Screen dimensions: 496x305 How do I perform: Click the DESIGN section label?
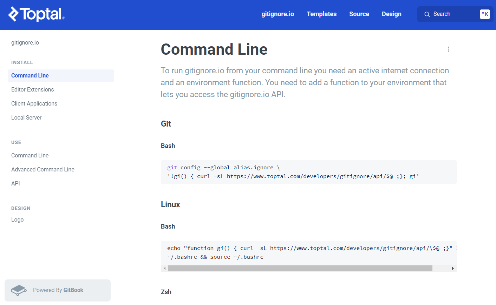21,208
